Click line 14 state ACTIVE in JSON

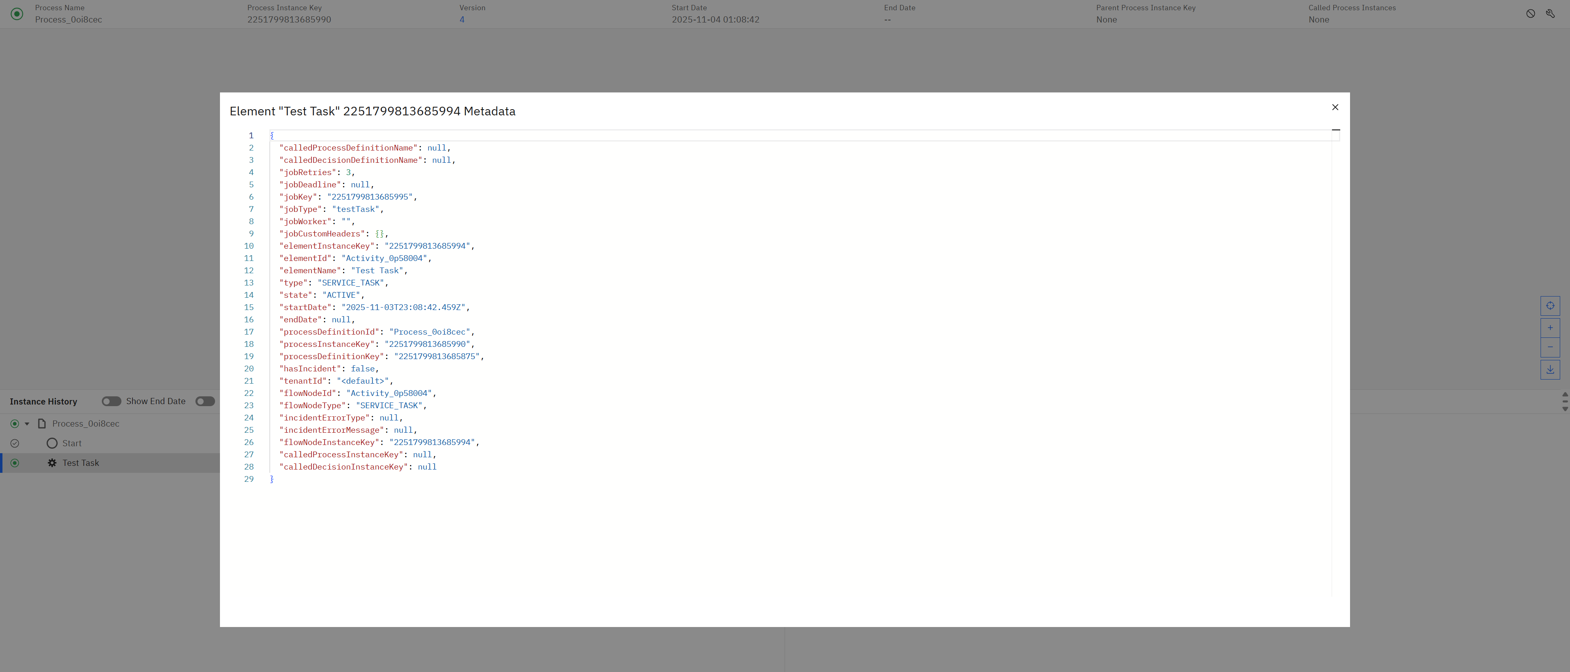coord(341,295)
